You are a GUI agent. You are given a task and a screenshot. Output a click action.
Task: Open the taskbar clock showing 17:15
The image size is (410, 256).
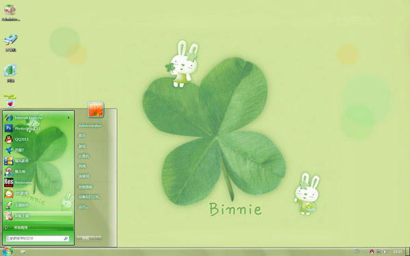coord(398,252)
